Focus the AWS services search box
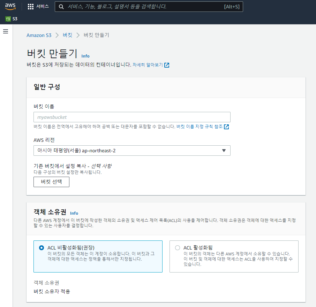 click(x=149, y=7)
